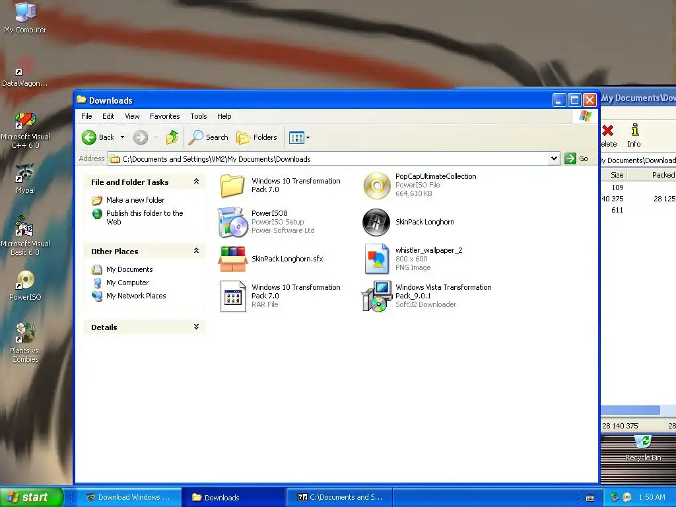Go to My Documents in Other Places
The width and height of the screenshot is (676, 507).
coord(129,269)
